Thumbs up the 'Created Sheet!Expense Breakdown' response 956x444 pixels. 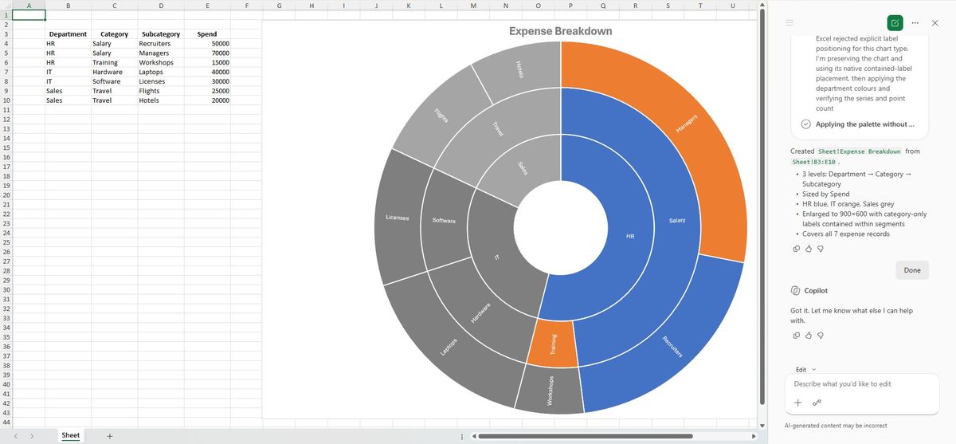(809, 249)
